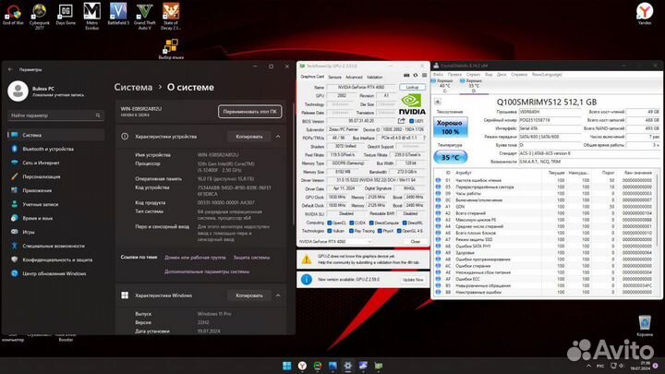
Task: Toggle the DirectML checkbox
Action: tap(405, 223)
